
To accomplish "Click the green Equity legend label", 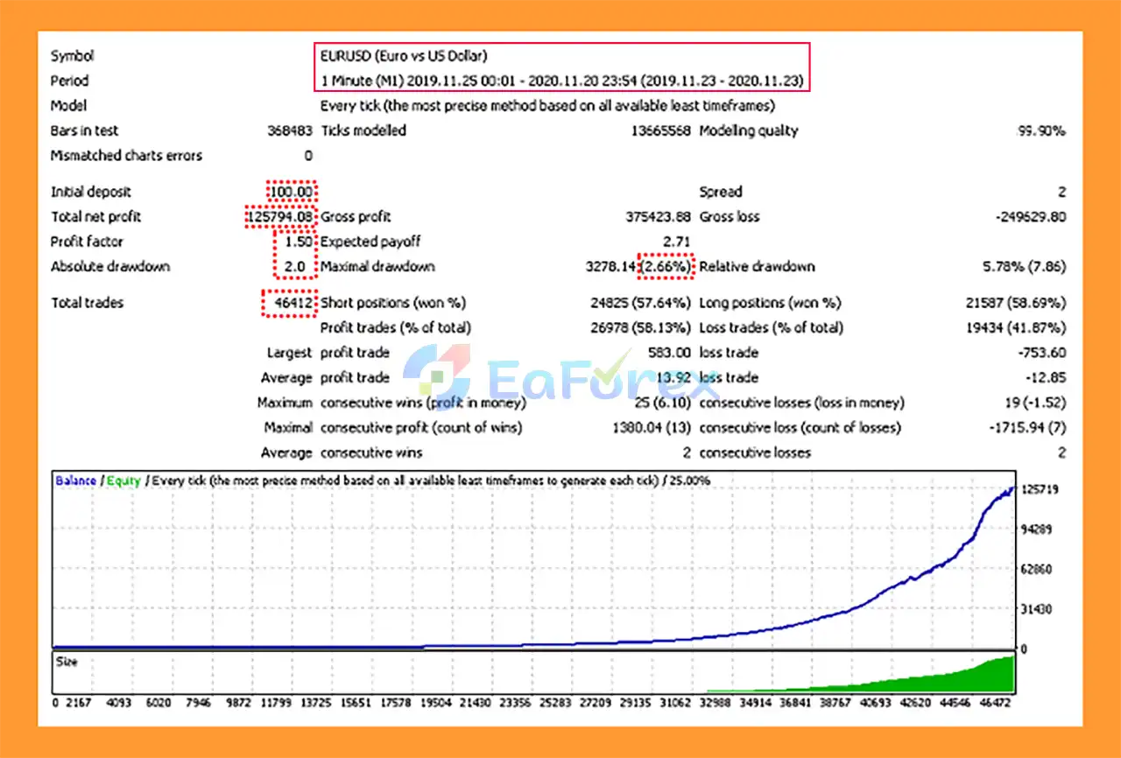I will (123, 481).
